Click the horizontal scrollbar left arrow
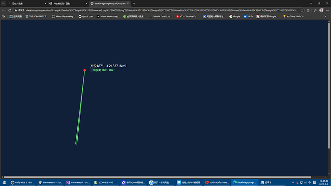 (x=2, y=177)
